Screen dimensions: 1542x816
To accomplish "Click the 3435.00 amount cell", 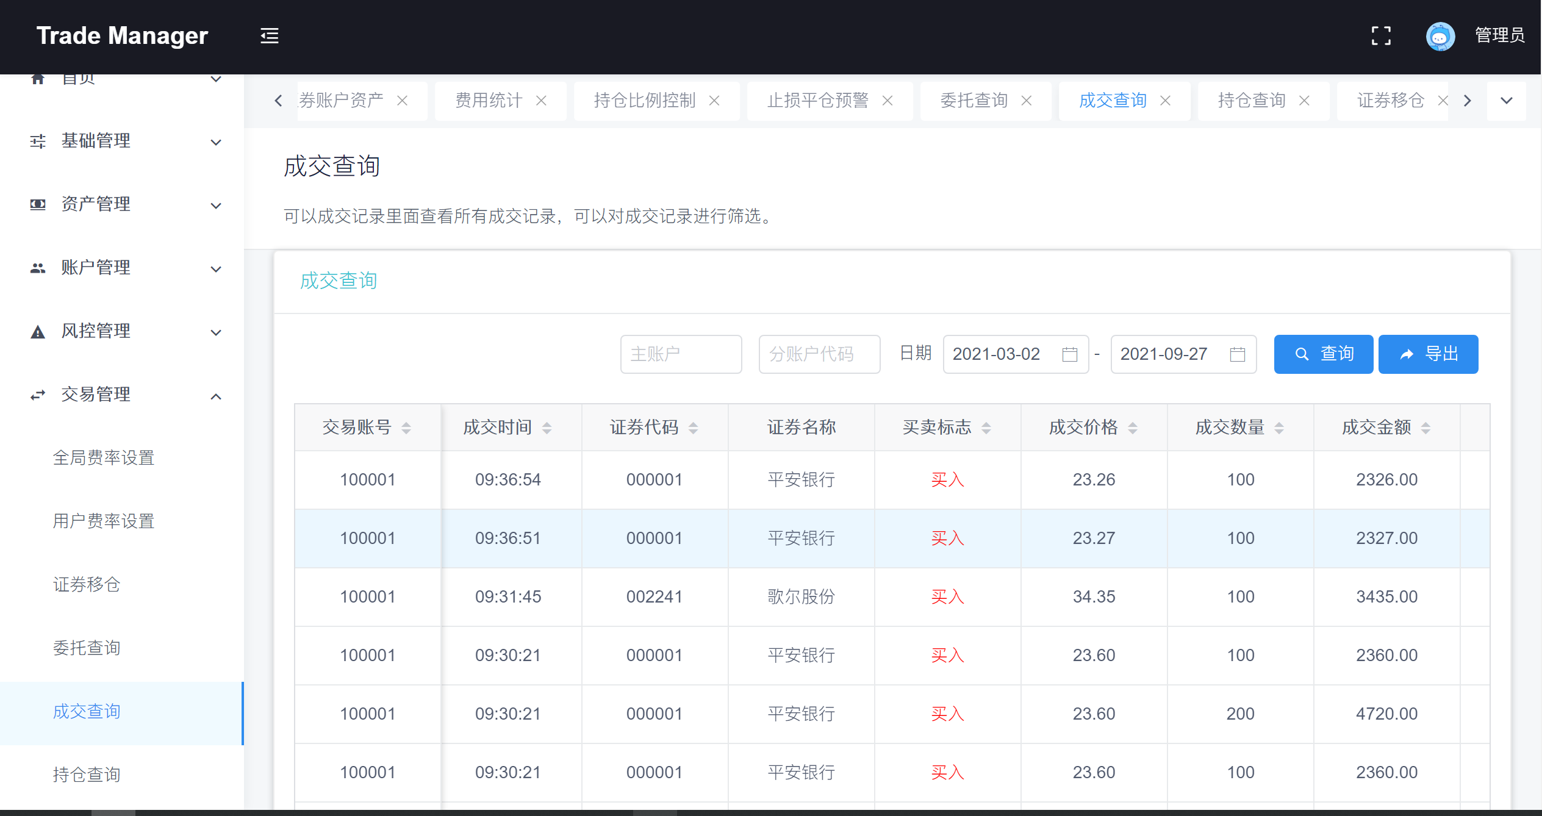I will [x=1386, y=597].
